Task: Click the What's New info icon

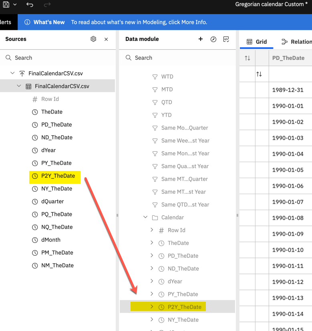Action: click(x=27, y=22)
